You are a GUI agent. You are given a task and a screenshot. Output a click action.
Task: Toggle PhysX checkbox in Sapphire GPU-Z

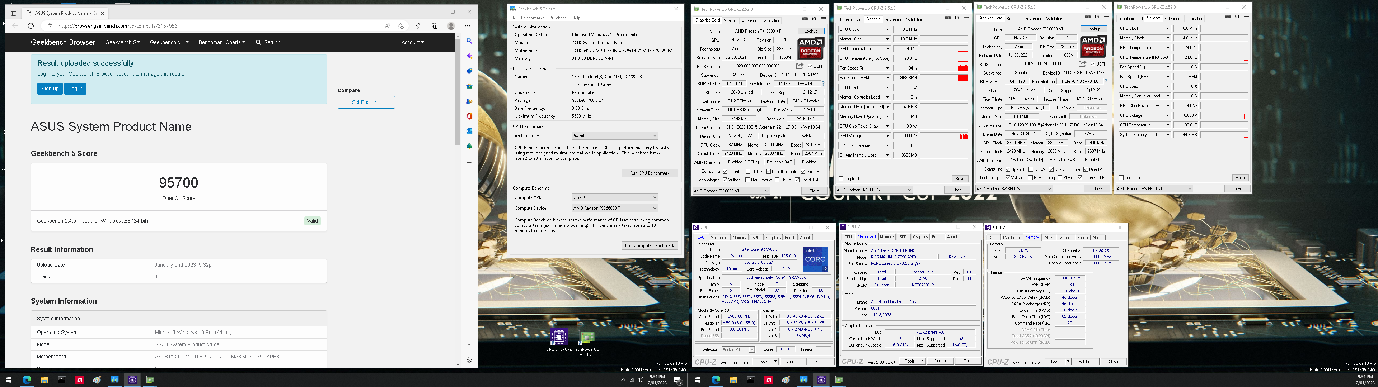pos(1060,178)
